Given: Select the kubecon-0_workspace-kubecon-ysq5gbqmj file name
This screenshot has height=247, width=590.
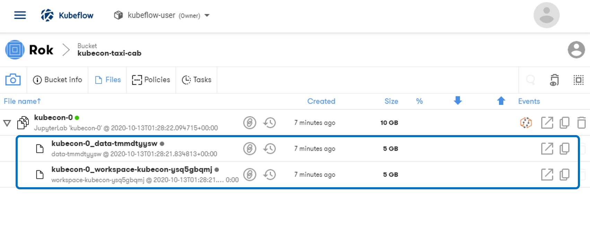Looking at the screenshot, I should (x=132, y=169).
